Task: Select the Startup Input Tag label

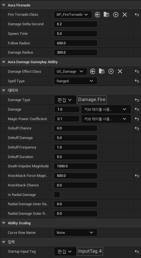Action: click(x=22, y=252)
